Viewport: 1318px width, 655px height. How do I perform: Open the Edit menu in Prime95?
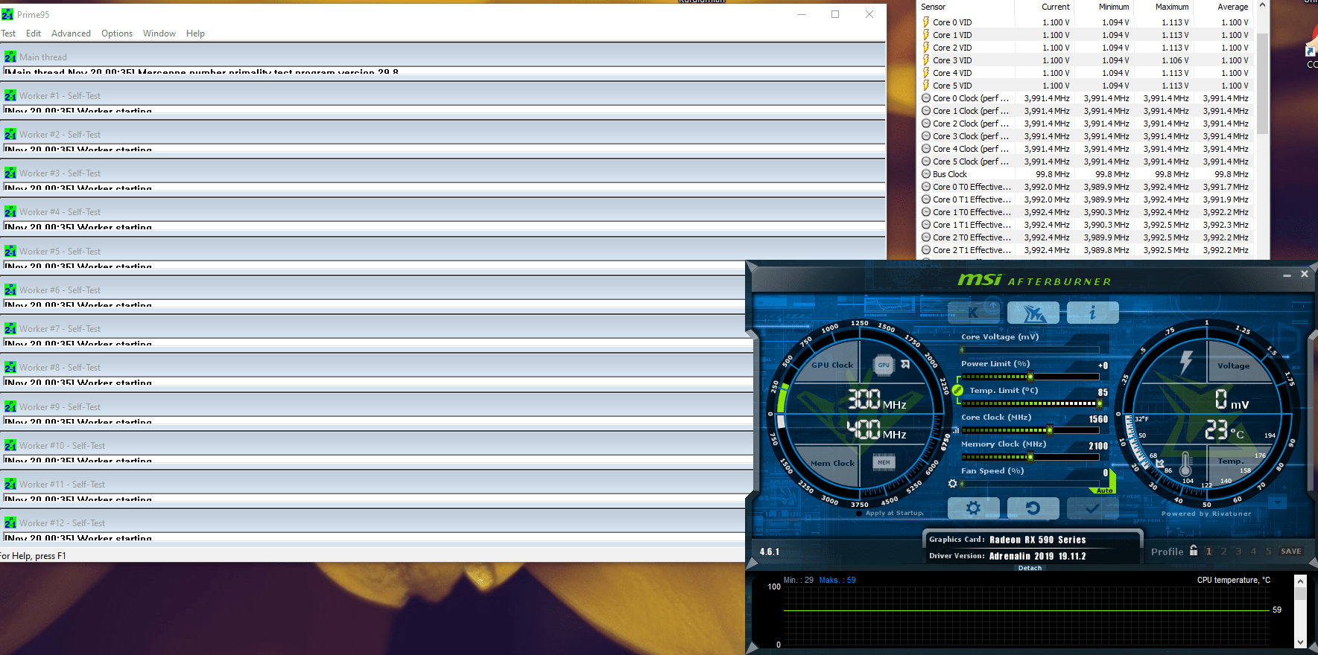[x=34, y=33]
